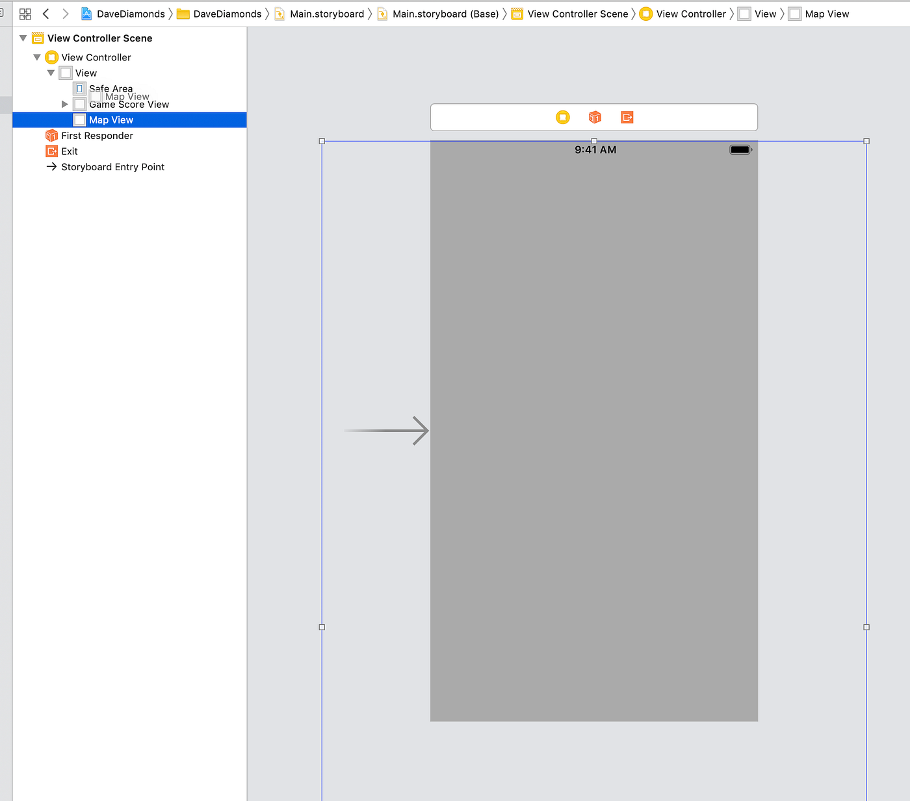Click the 9:41 AM status bar time

(595, 149)
